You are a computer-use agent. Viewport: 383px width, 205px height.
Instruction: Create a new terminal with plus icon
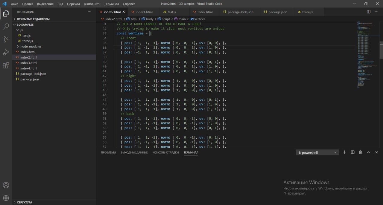tap(344, 152)
